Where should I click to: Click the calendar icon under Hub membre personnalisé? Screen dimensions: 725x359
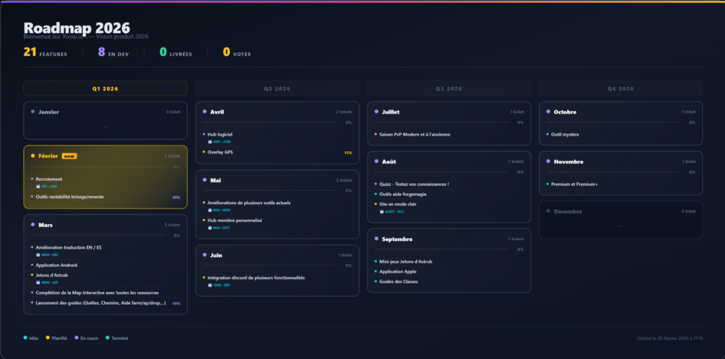pos(210,228)
